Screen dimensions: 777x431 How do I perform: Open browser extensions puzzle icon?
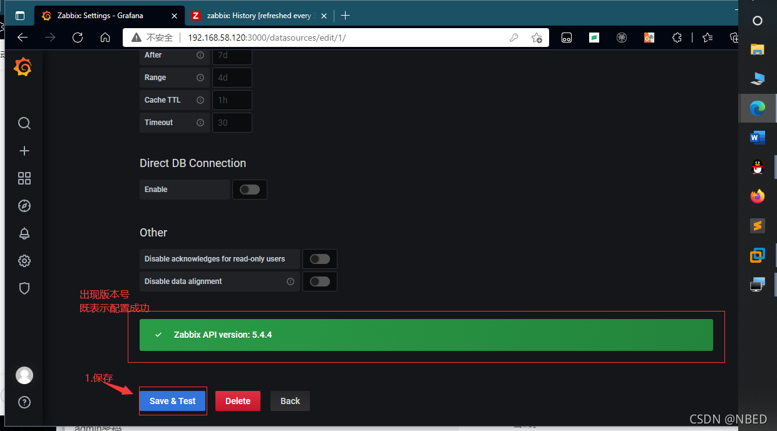coord(677,38)
